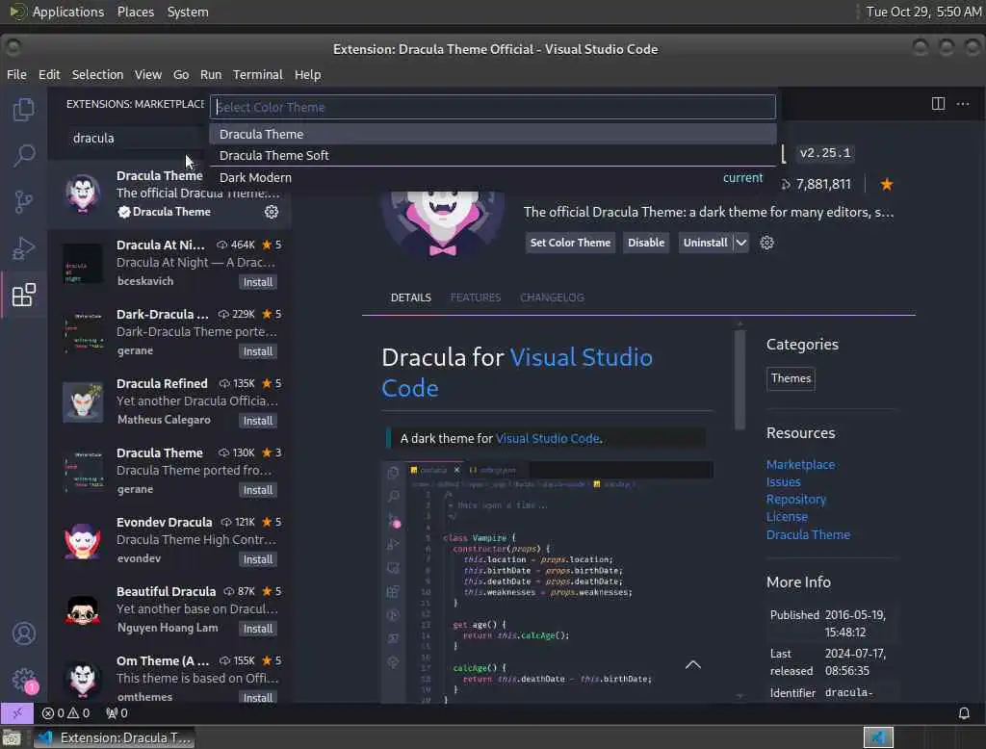Open errors and warnings in status bar
Viewport: 986px width, 749px height.
66,713
